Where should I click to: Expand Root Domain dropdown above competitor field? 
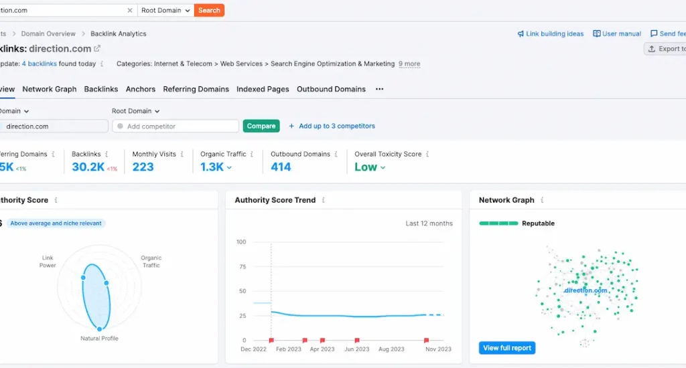click(x=136, y=111)
